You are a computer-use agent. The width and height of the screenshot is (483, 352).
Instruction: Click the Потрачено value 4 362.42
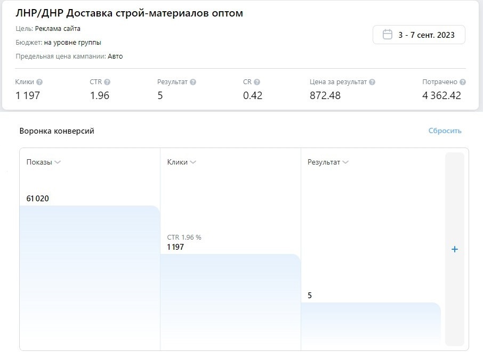(x=442, y=96)
